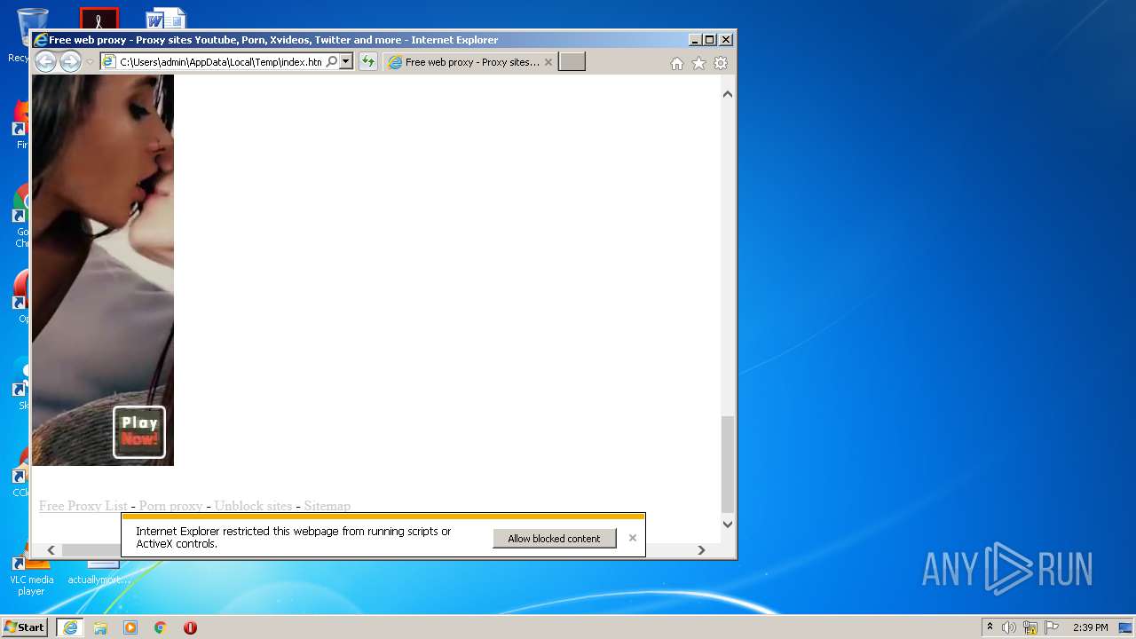Viewport: 1136px width, 639px height.
Task: Open the red Opera icon on the taskbar
Action: [190, 627]
